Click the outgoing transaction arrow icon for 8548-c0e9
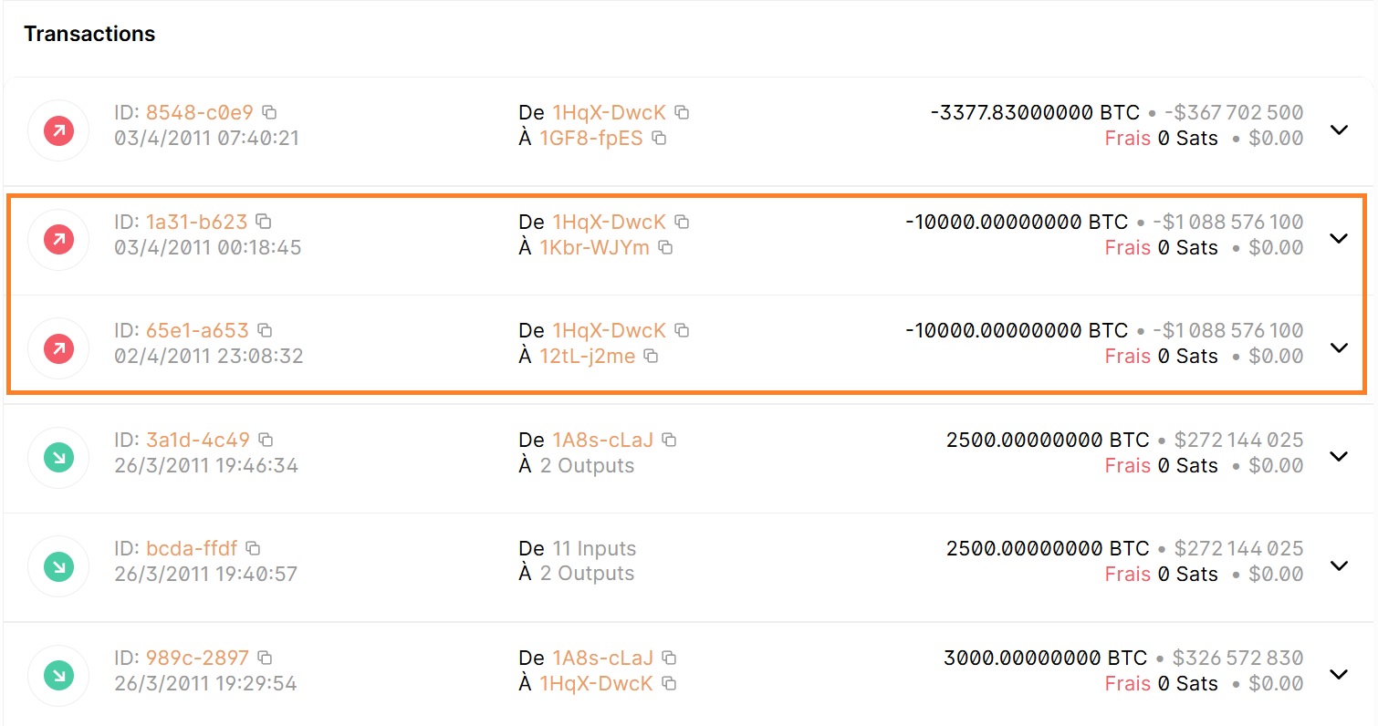Viewport: 1378px width, 726px height. [x=57, y=130]
